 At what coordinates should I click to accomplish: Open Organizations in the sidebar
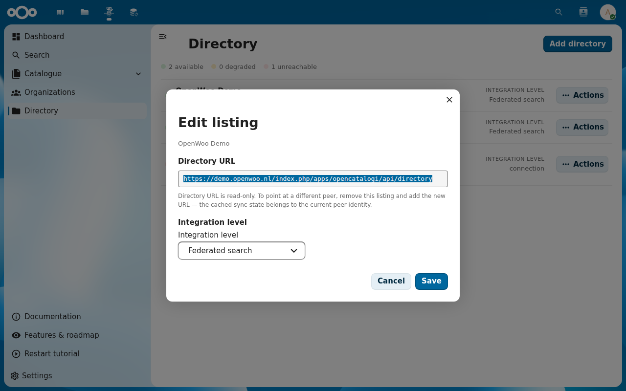click(x=77, y=92)
